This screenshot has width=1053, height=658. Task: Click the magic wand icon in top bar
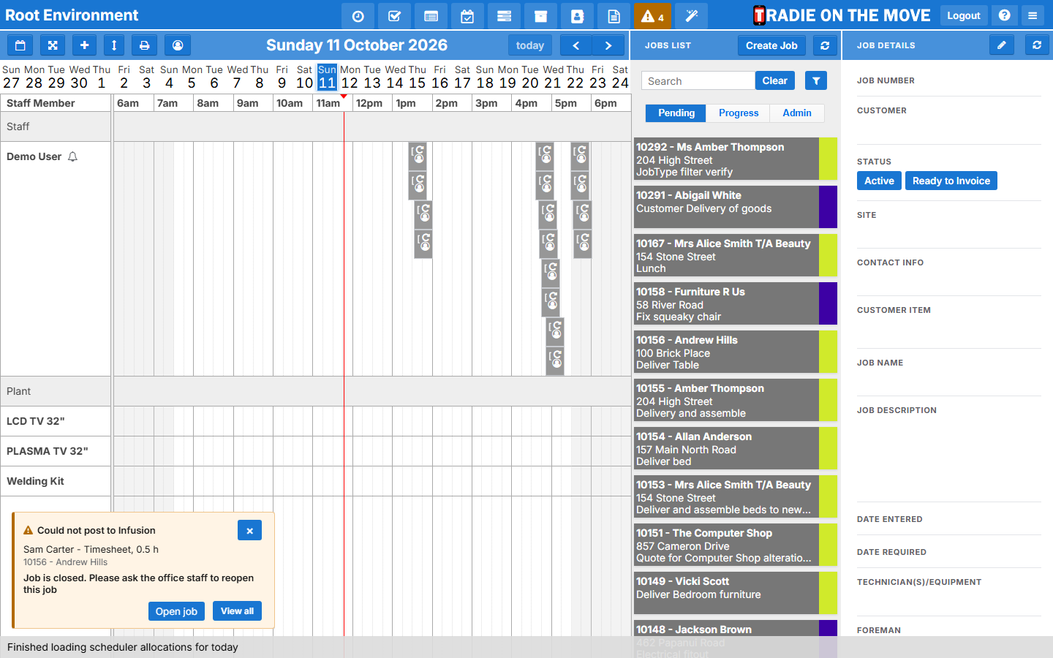point(691,15)
